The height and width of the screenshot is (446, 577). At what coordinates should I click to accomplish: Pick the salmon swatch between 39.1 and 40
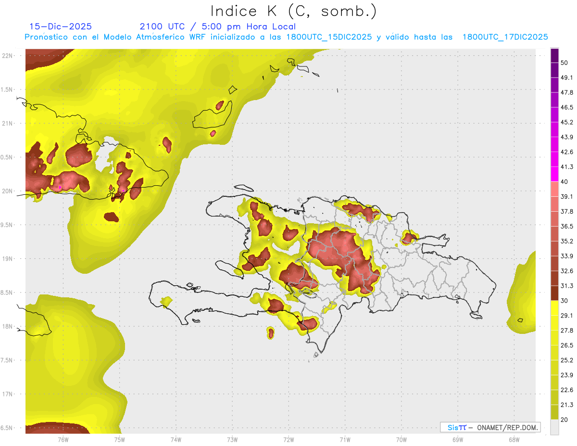pos(555,189)
